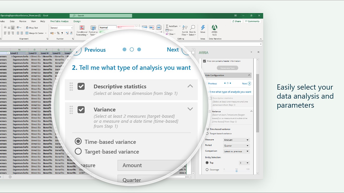344x193 pixels.
Task: Open the PivotTable Analyze tab
Action: coord(59,21)
